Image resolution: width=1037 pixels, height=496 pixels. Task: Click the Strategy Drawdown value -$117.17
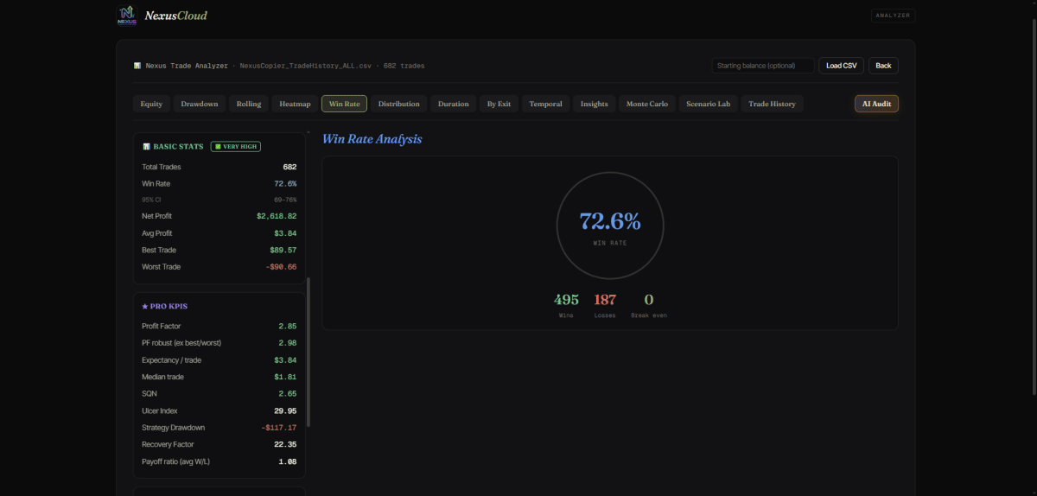(x=279, y=428)
